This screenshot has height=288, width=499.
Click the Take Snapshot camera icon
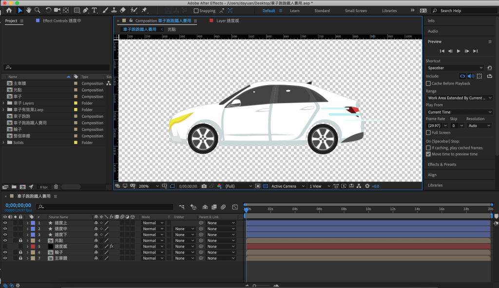coord(204,186)
